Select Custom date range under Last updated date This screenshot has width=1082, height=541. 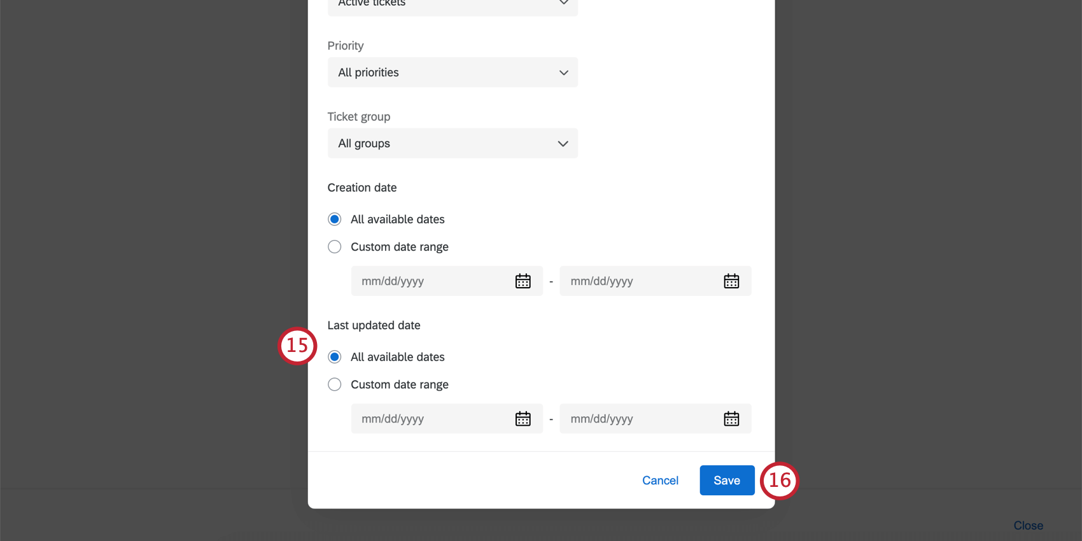click(x=335, y=384)
